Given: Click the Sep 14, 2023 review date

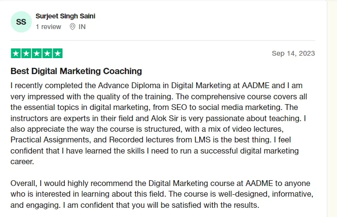Looking at the screenshot, I should pos(293,53).
